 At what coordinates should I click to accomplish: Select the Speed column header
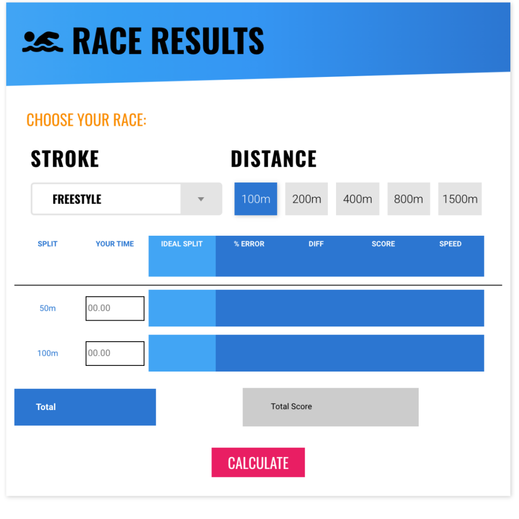(450, 244)
